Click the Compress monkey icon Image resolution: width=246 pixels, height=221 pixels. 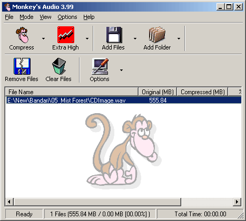(22, 35)
